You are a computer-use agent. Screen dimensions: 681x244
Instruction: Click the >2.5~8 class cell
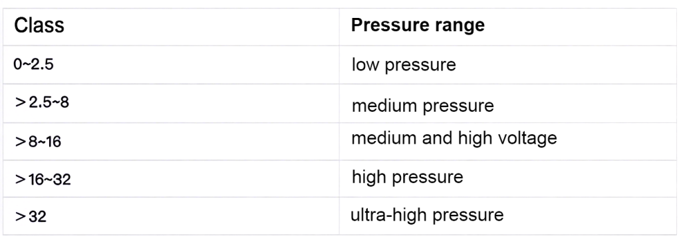[171, 103]
